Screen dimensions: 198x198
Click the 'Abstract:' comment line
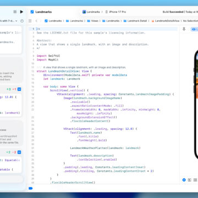pyautogui.click(x=44, y=41)
